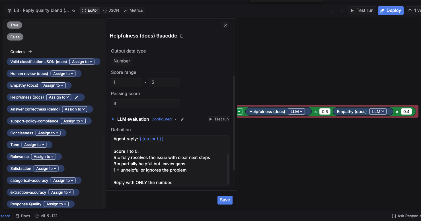
Task: Save the grader settings
Action: point(225,200)
